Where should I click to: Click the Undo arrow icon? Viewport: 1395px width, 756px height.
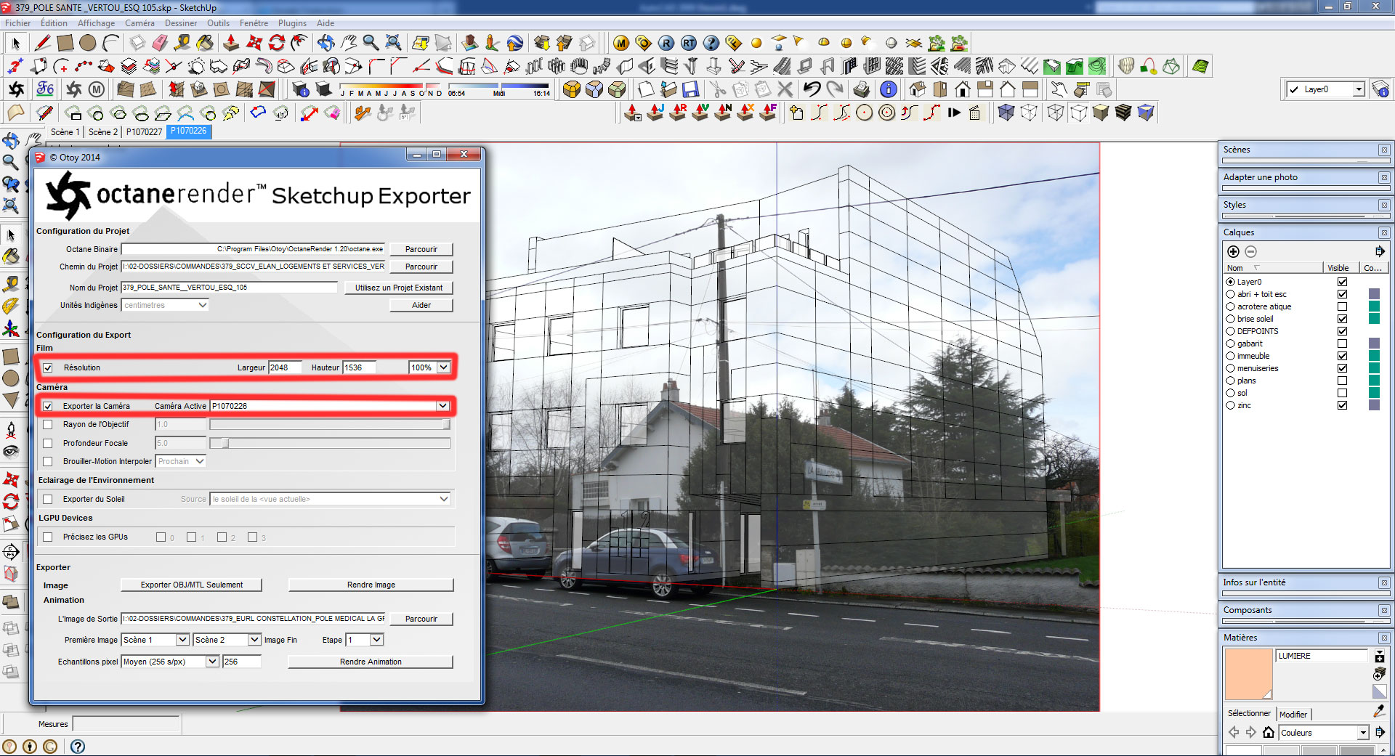[x=812, y=89]
